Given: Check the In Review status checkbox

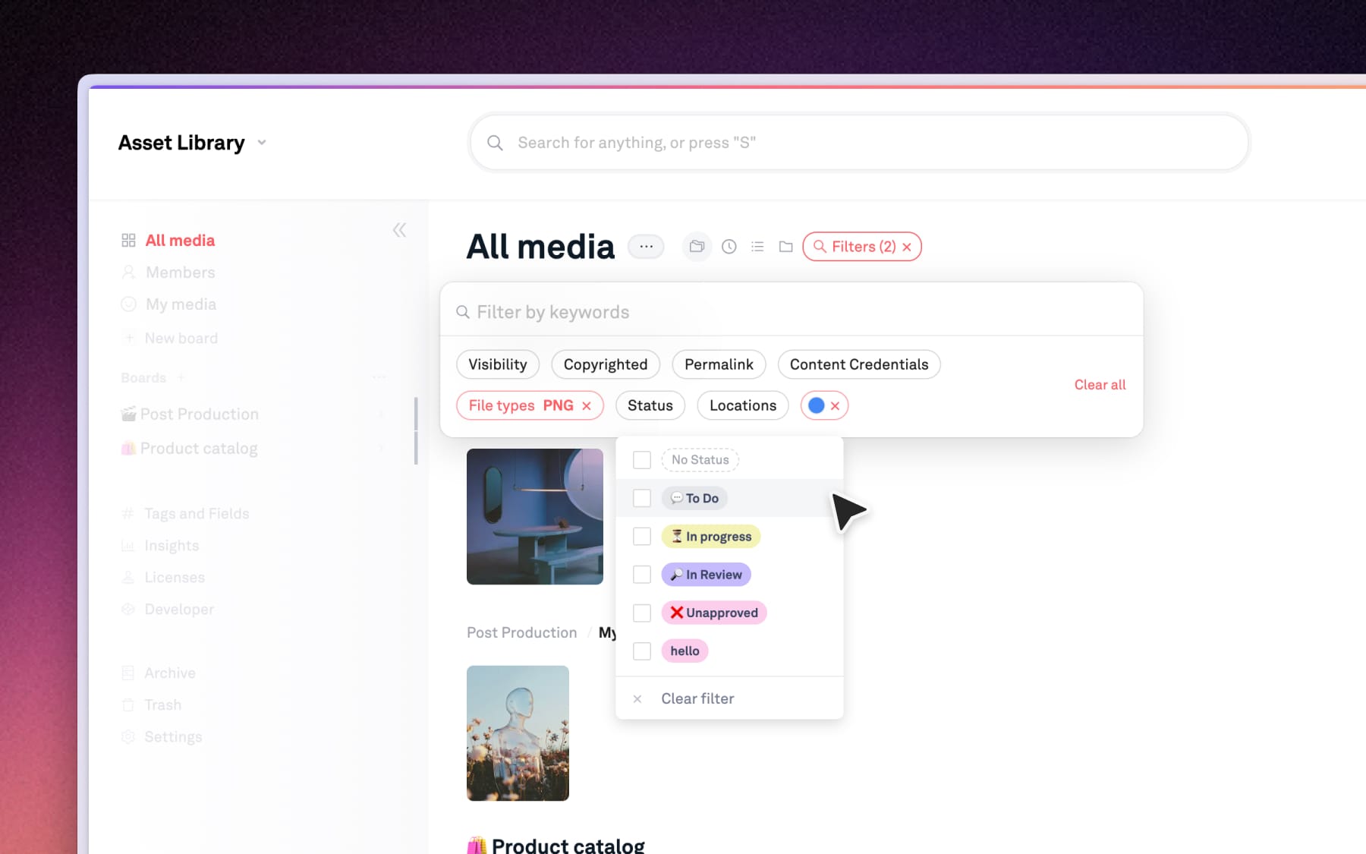Looking at the screenshot, I should (642, 575).
